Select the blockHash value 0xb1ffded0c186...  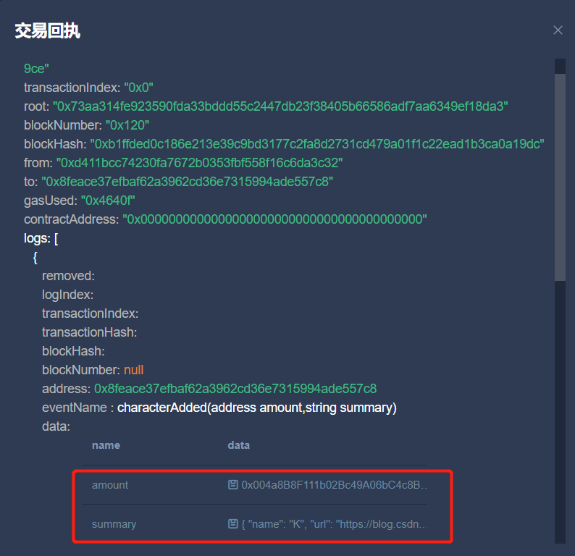[x=317, y=144]
